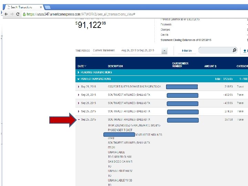248x186 pixels.
Task: Open a new browser tab
Action: [48, 7]
